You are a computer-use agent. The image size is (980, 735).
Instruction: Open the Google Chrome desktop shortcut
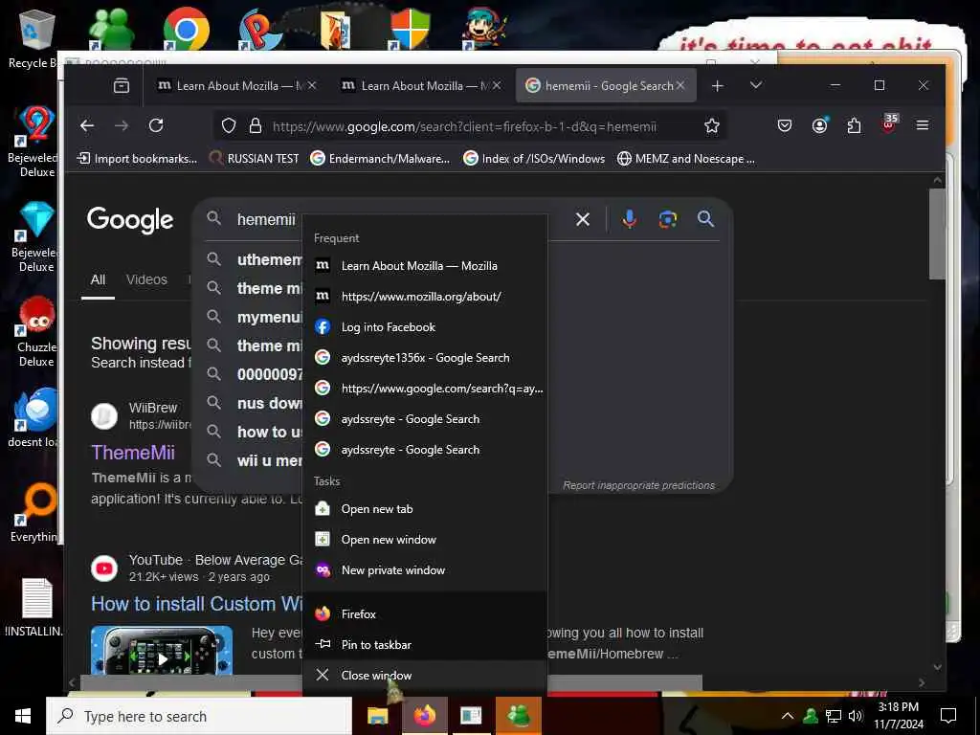click(187, 28)
